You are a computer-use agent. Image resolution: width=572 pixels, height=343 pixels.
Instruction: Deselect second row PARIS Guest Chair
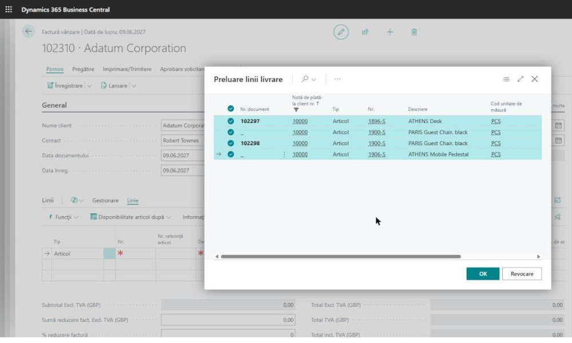pyautogui.click(x=231, y=132)
